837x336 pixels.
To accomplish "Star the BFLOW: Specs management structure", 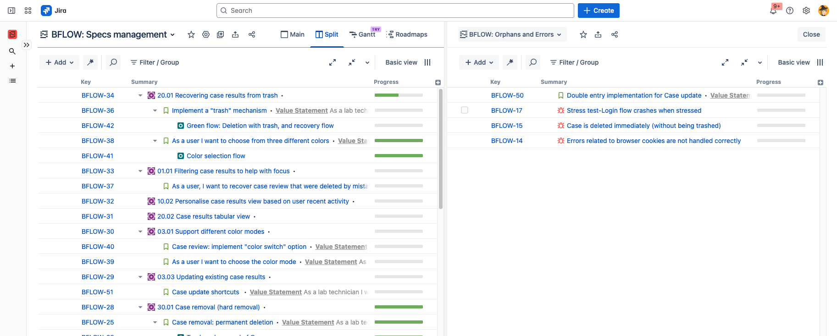I will point(191,34).
